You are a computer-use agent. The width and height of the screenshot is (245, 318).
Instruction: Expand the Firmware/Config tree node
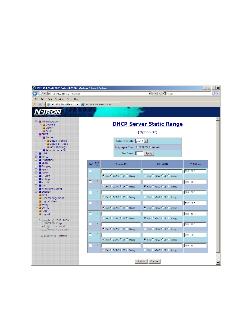pyautogui.click(x=36, y=188)
